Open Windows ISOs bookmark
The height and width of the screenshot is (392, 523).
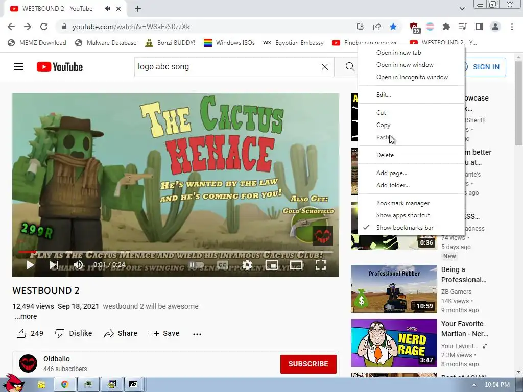pyautogui.click(x=229, y=43)
